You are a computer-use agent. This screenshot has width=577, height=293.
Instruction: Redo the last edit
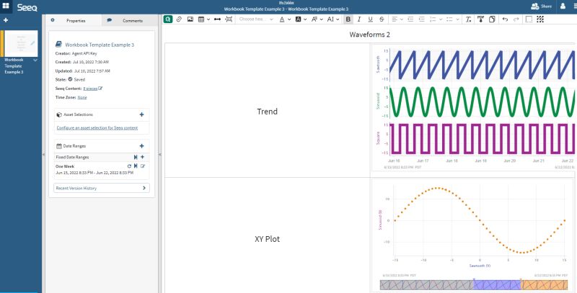516,19
